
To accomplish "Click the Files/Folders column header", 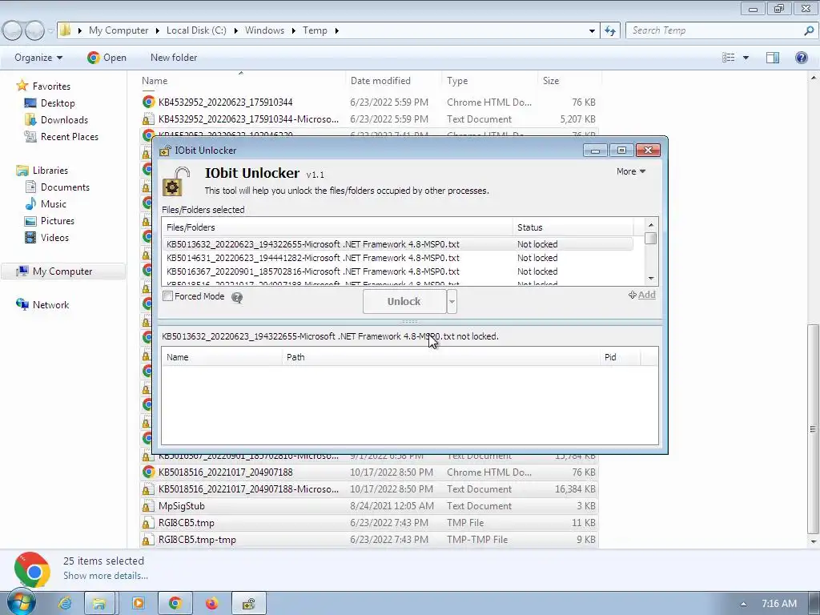I will (337, 227).
